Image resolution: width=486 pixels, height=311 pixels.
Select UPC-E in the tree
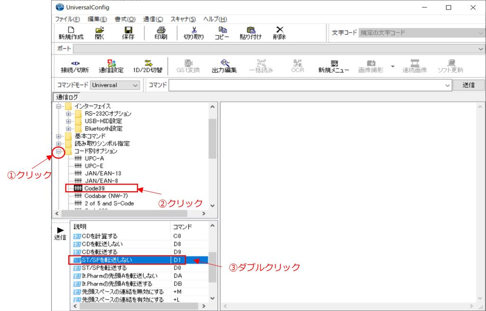94,166
